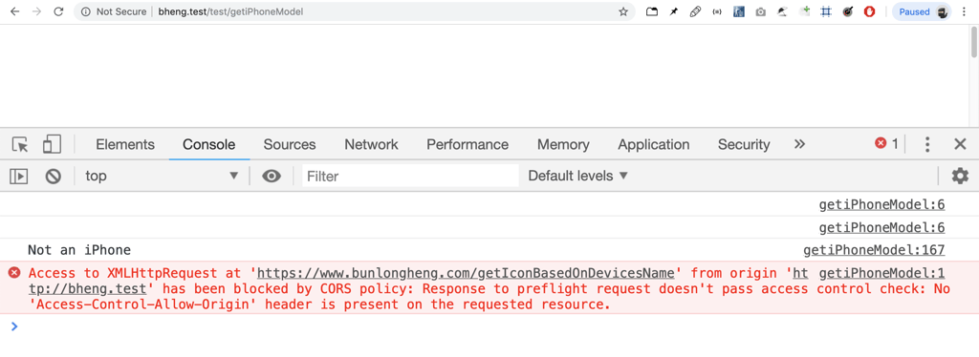The width and height of the screenshot is (979, 357).
Task: Open the blue picture extension icon
Action: click(x=739, y=11)
